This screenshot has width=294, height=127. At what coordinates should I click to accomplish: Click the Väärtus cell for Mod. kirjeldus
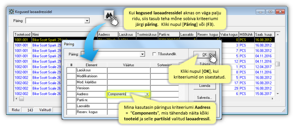129,82
